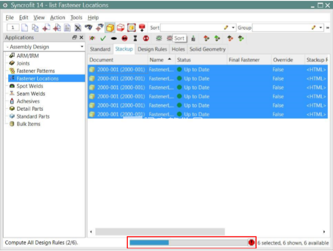The width and height of the screenshot is (333, 251).
Task: Switch to the Design Rules tab
Action: pos(152,49)
